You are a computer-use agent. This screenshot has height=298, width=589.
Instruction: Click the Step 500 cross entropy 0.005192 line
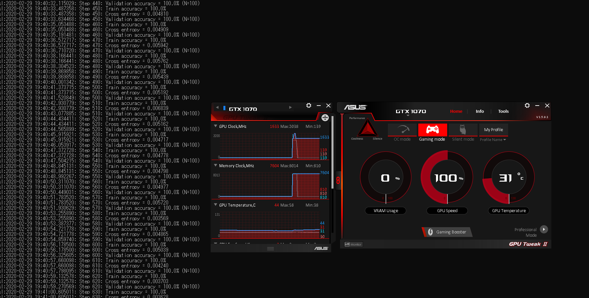click(x=84, y=92)
